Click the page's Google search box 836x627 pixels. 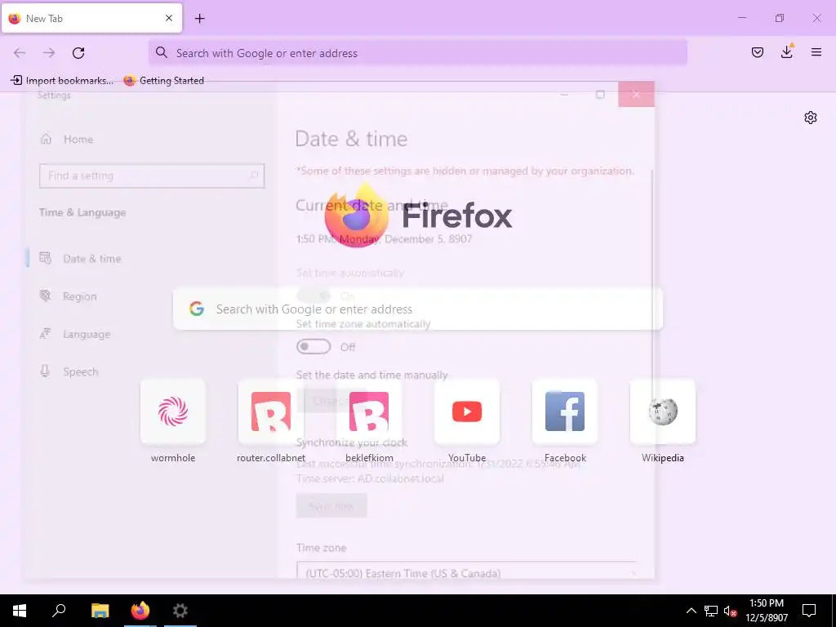point(417,309)
